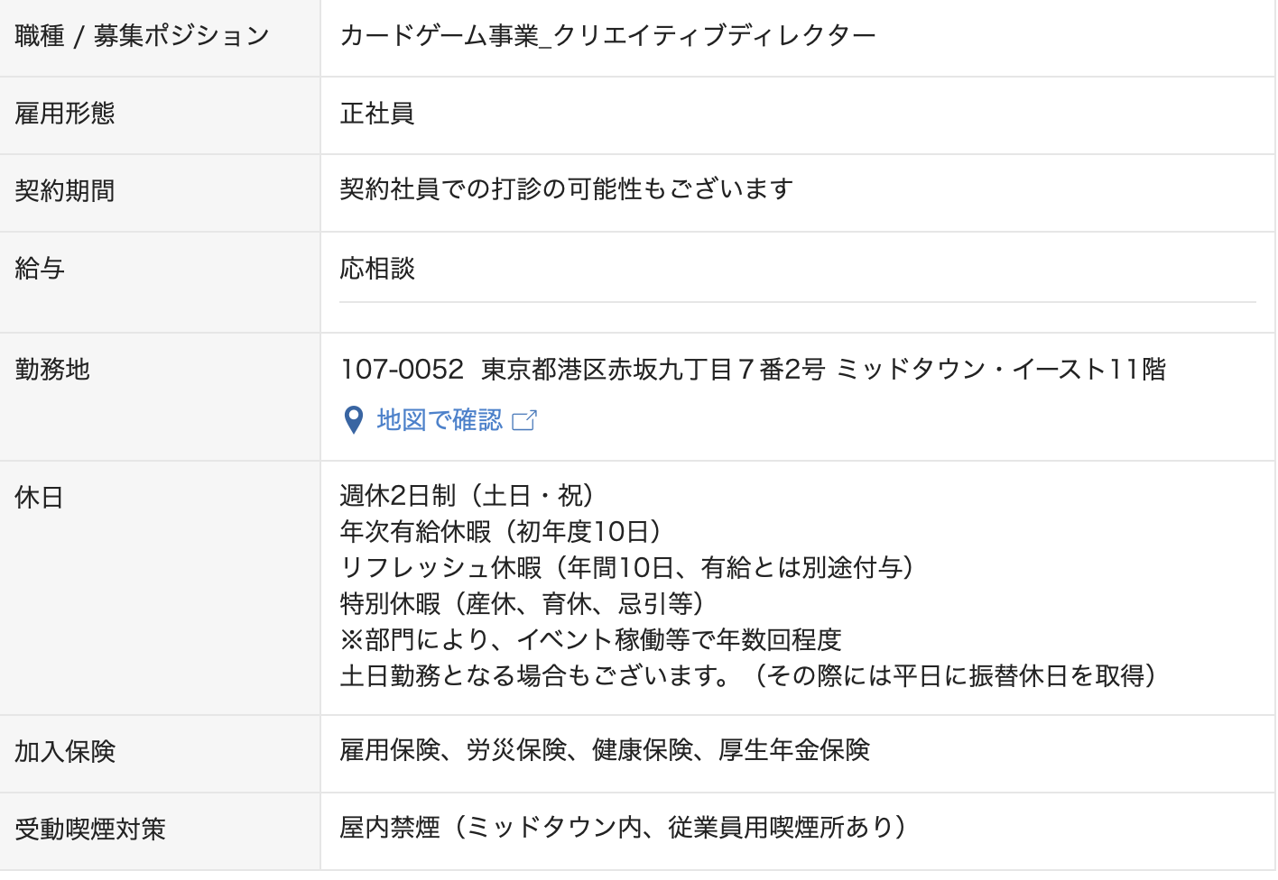1278x880 pixels.
Task: Click the 職種 / 募集ポジション row label
Action: tap(142, 36)
